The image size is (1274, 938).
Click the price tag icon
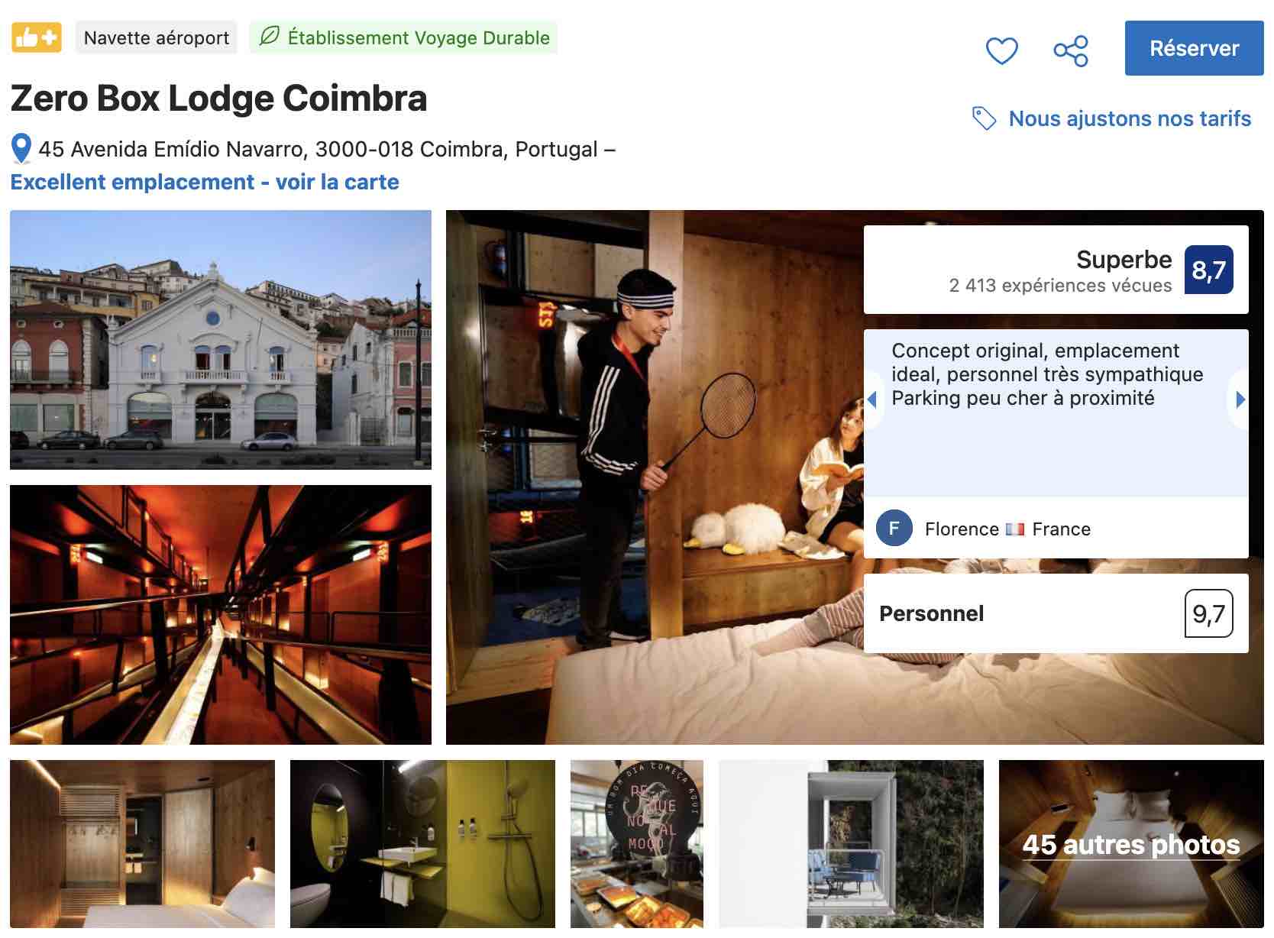tap(984, 118)
